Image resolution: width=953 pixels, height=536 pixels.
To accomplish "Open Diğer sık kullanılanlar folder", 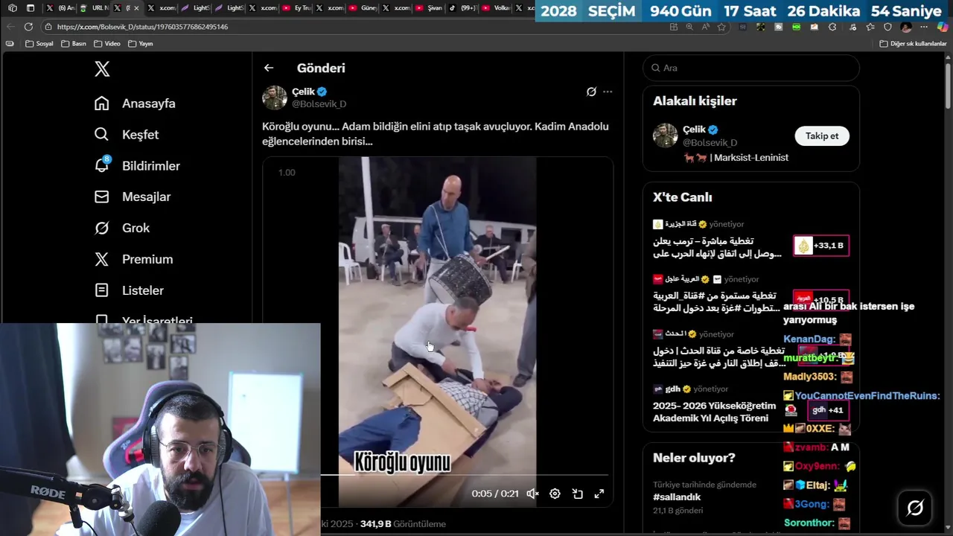I will click(x=913, y=43).
